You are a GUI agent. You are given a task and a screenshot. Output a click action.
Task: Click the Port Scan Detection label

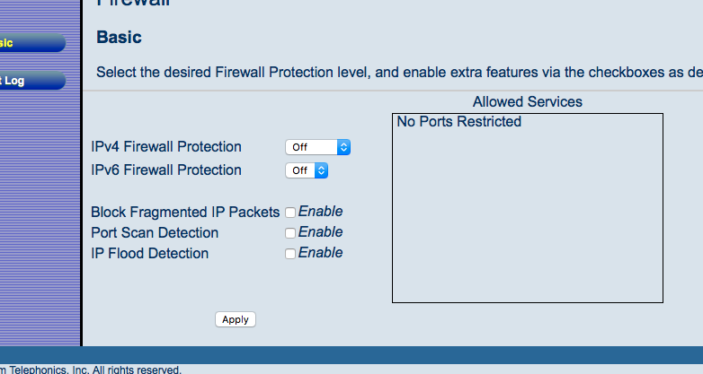(155, 233)
